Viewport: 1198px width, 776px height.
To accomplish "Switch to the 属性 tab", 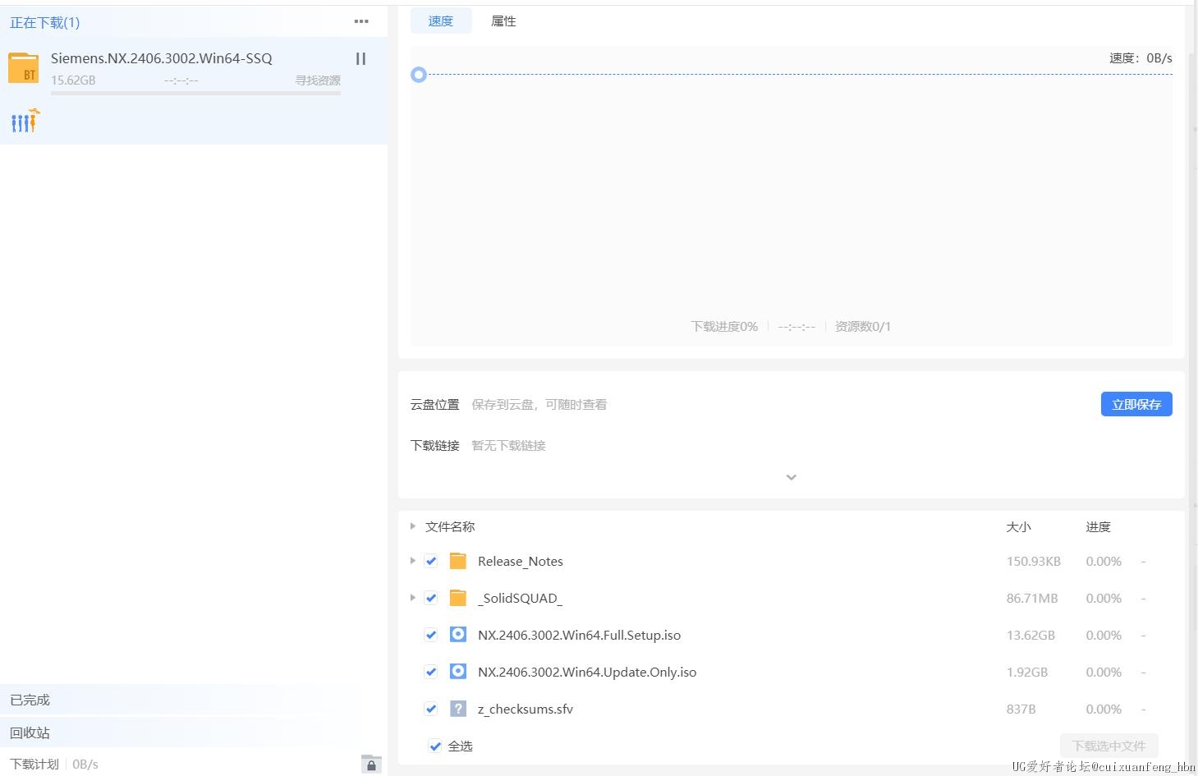I will click(503, 21).
